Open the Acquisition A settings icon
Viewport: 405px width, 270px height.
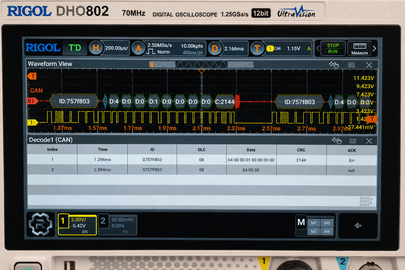tap(138, 48)
